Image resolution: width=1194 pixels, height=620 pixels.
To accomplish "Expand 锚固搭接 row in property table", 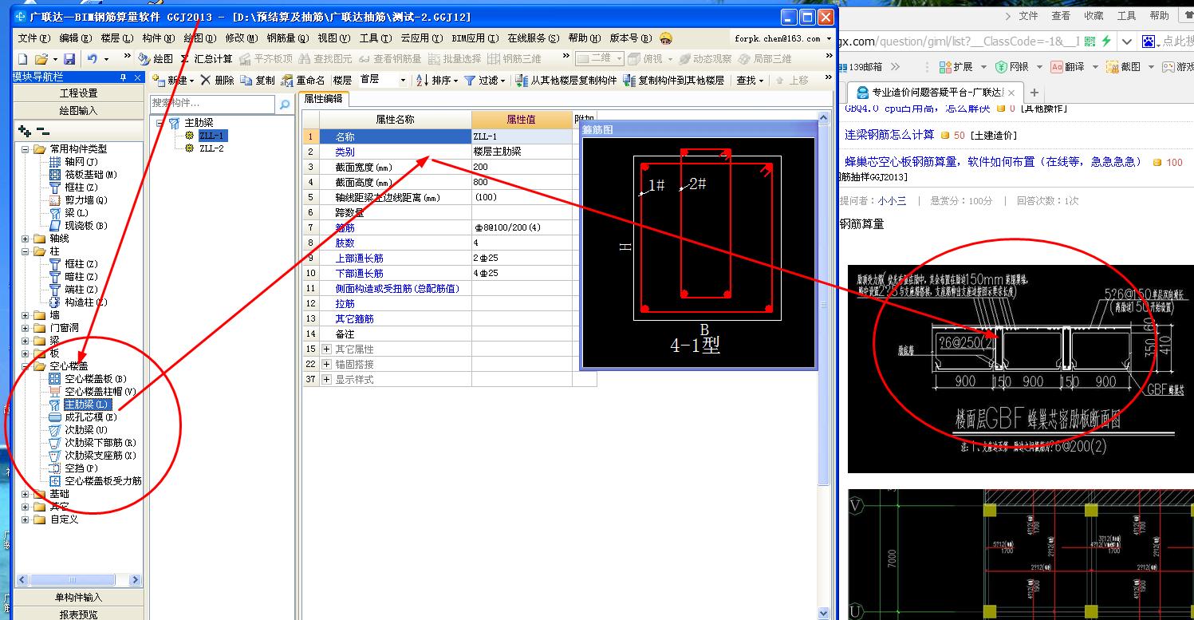I will [x=326, y=365].
